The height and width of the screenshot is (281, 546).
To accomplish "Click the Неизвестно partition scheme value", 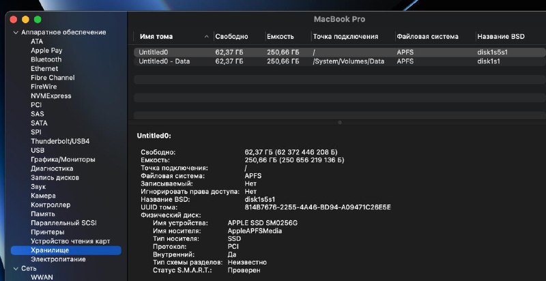I will tap(247, 262).
